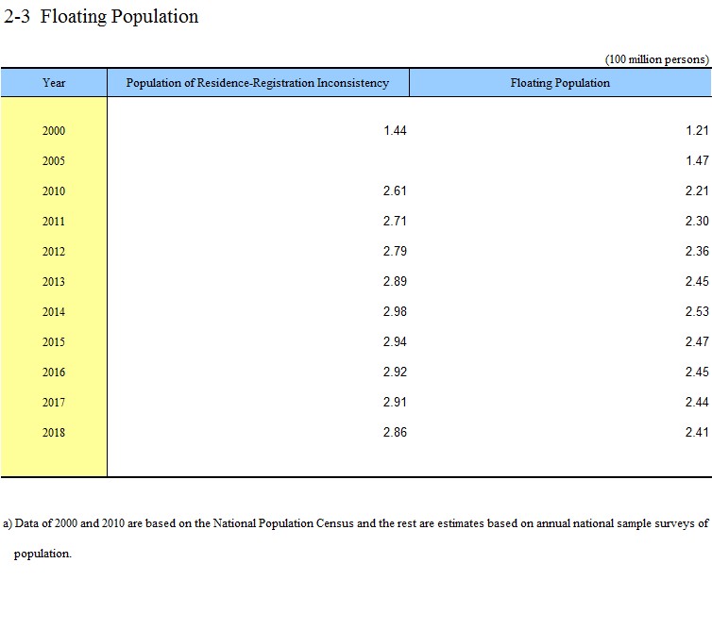Click the title '2-3 Floating Population'

(x=101, y=16)
